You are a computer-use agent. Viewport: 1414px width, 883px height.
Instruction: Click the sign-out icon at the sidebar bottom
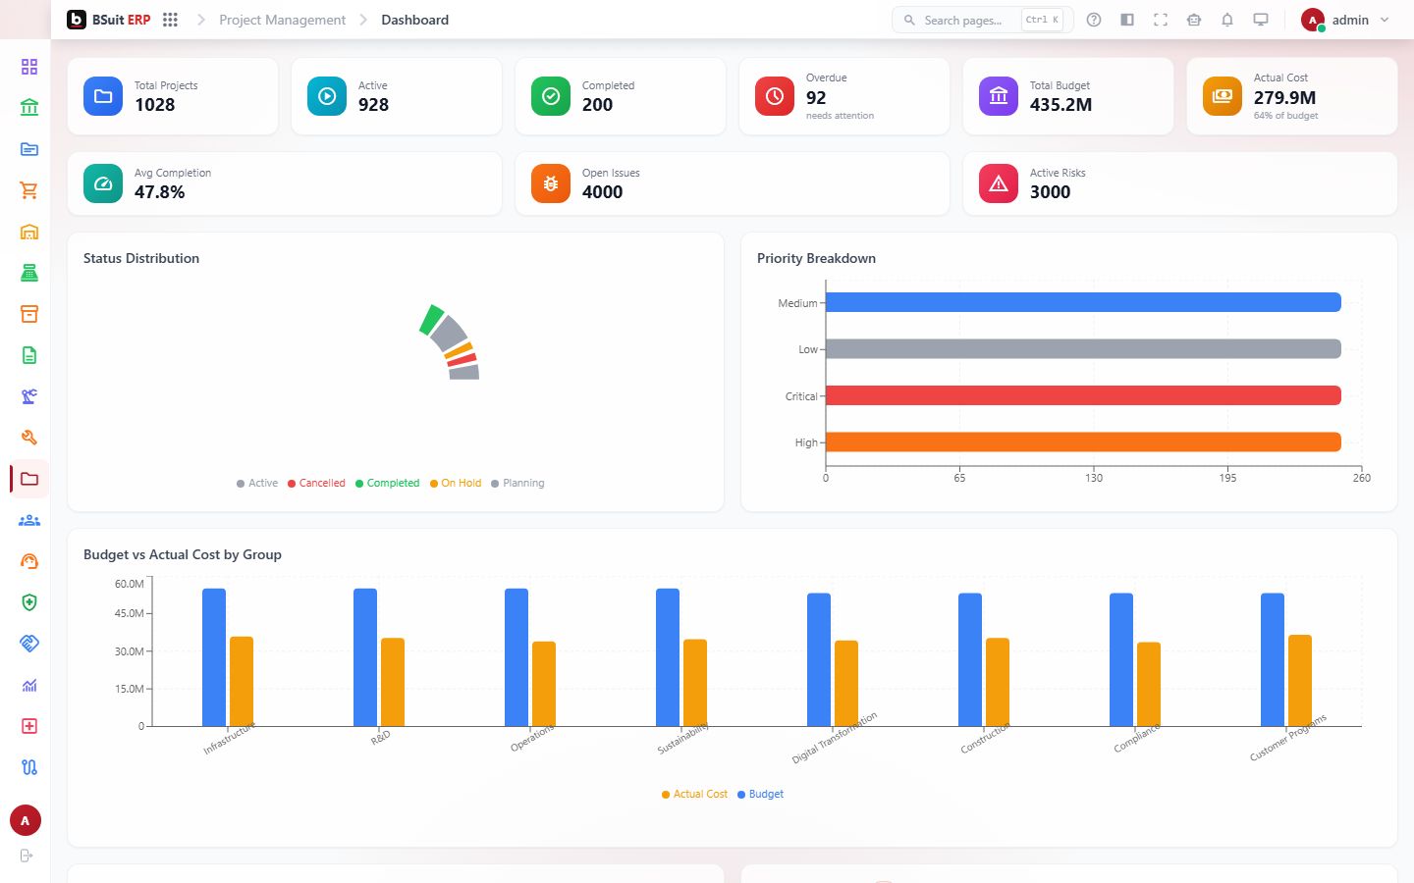pos(27,856)
